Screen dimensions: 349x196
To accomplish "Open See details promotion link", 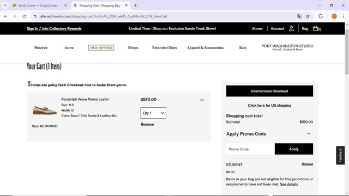I will click(x=289, y=184).
